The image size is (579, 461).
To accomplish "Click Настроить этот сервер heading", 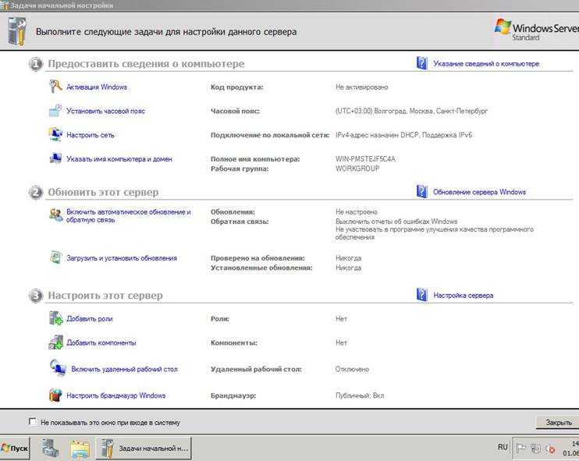I will [x=105, y=296].
